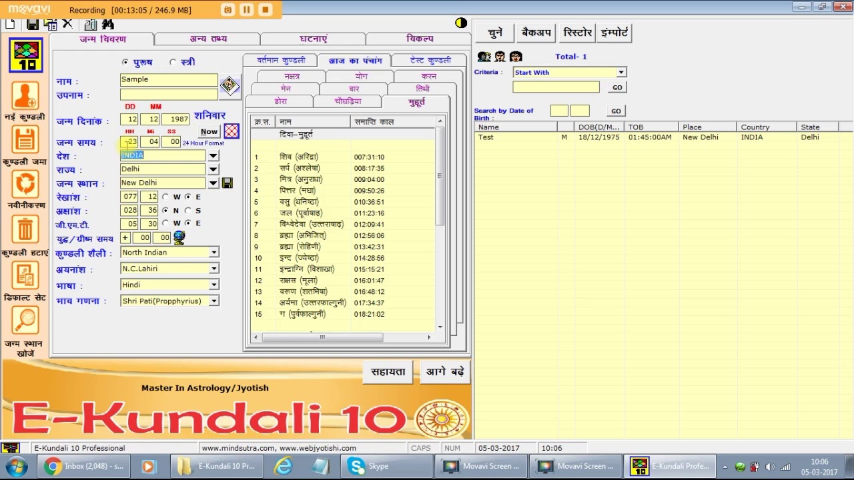Click the नाम field containing Sample
Image resolution: width=854 pixels, height=480 pixels.
coord(169,79)
